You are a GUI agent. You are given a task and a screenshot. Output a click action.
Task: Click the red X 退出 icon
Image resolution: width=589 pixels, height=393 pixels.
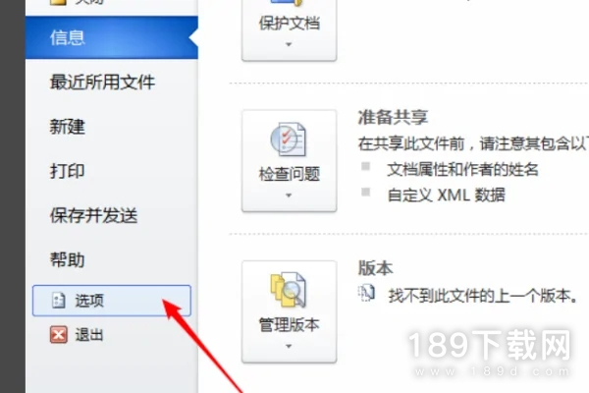59,334
